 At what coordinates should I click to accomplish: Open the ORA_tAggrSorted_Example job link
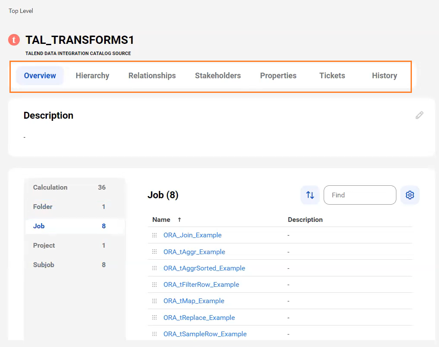tap(204, 268)
